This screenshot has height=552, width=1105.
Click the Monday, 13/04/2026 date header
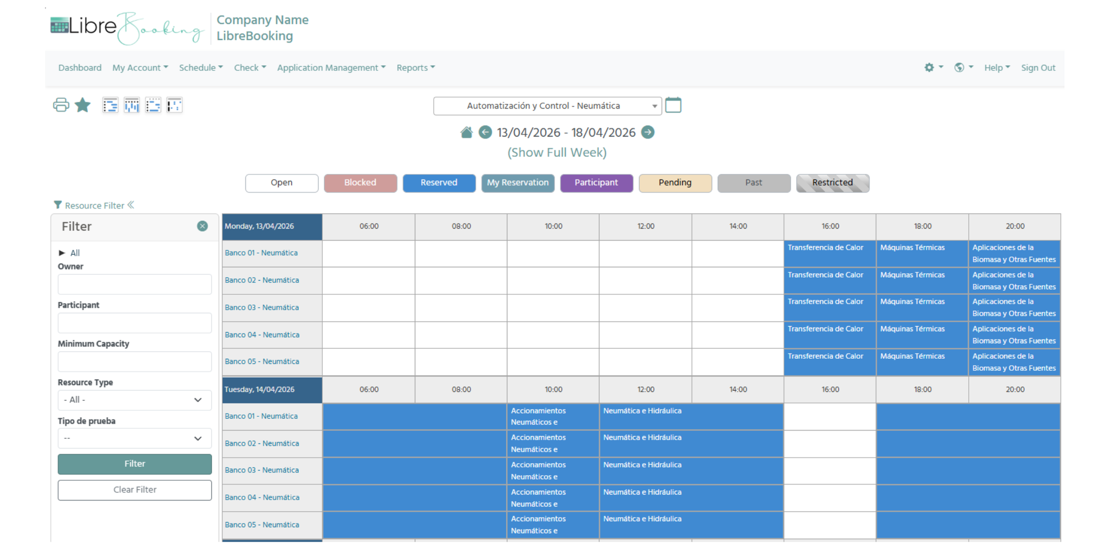pyautogui.click(x=272, y=226)
